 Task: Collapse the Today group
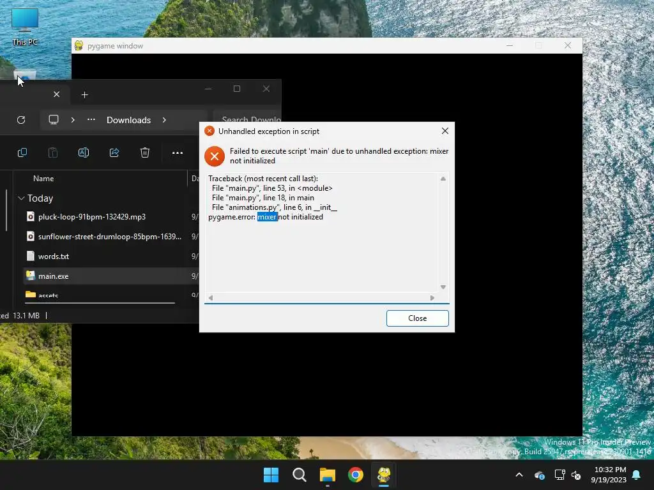click(x=21, y=198)
